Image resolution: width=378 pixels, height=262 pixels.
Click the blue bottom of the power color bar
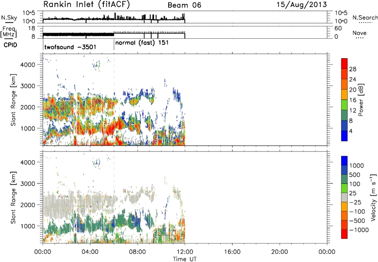point(344,136)
